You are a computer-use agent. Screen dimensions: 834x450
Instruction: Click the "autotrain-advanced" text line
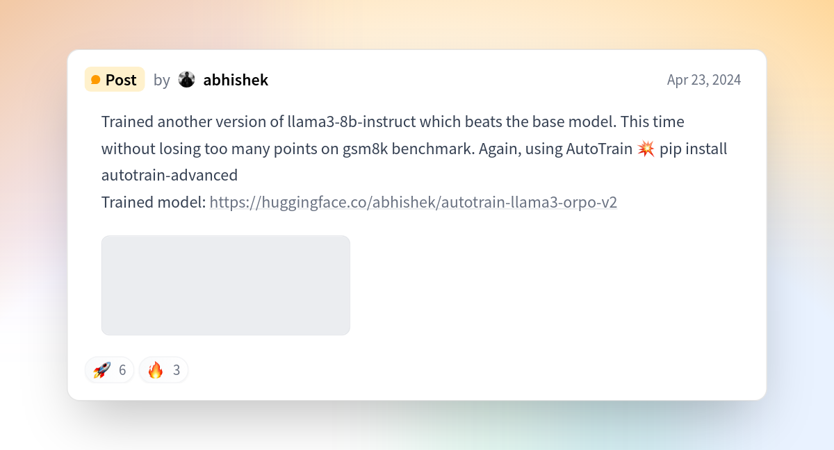[170, 175]
